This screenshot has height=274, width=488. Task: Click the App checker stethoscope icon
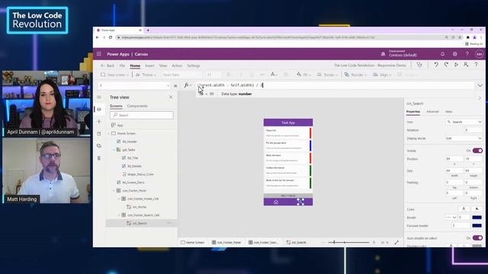(x=419, y=65)
